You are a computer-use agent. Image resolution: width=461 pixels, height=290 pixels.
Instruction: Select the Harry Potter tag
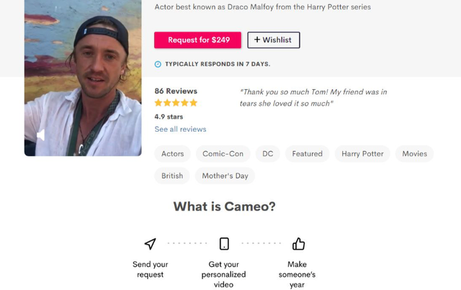(362, 154)
